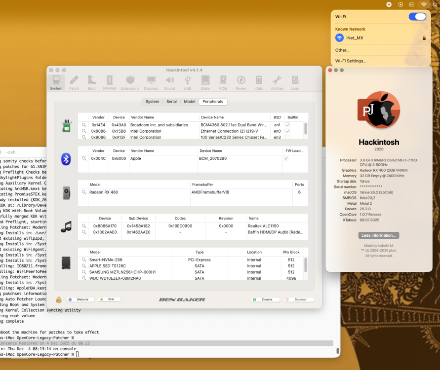The height and width of the screenshot is (370, 440).
Task: Open the Utilities wrench icon
Action: [277, 83]
